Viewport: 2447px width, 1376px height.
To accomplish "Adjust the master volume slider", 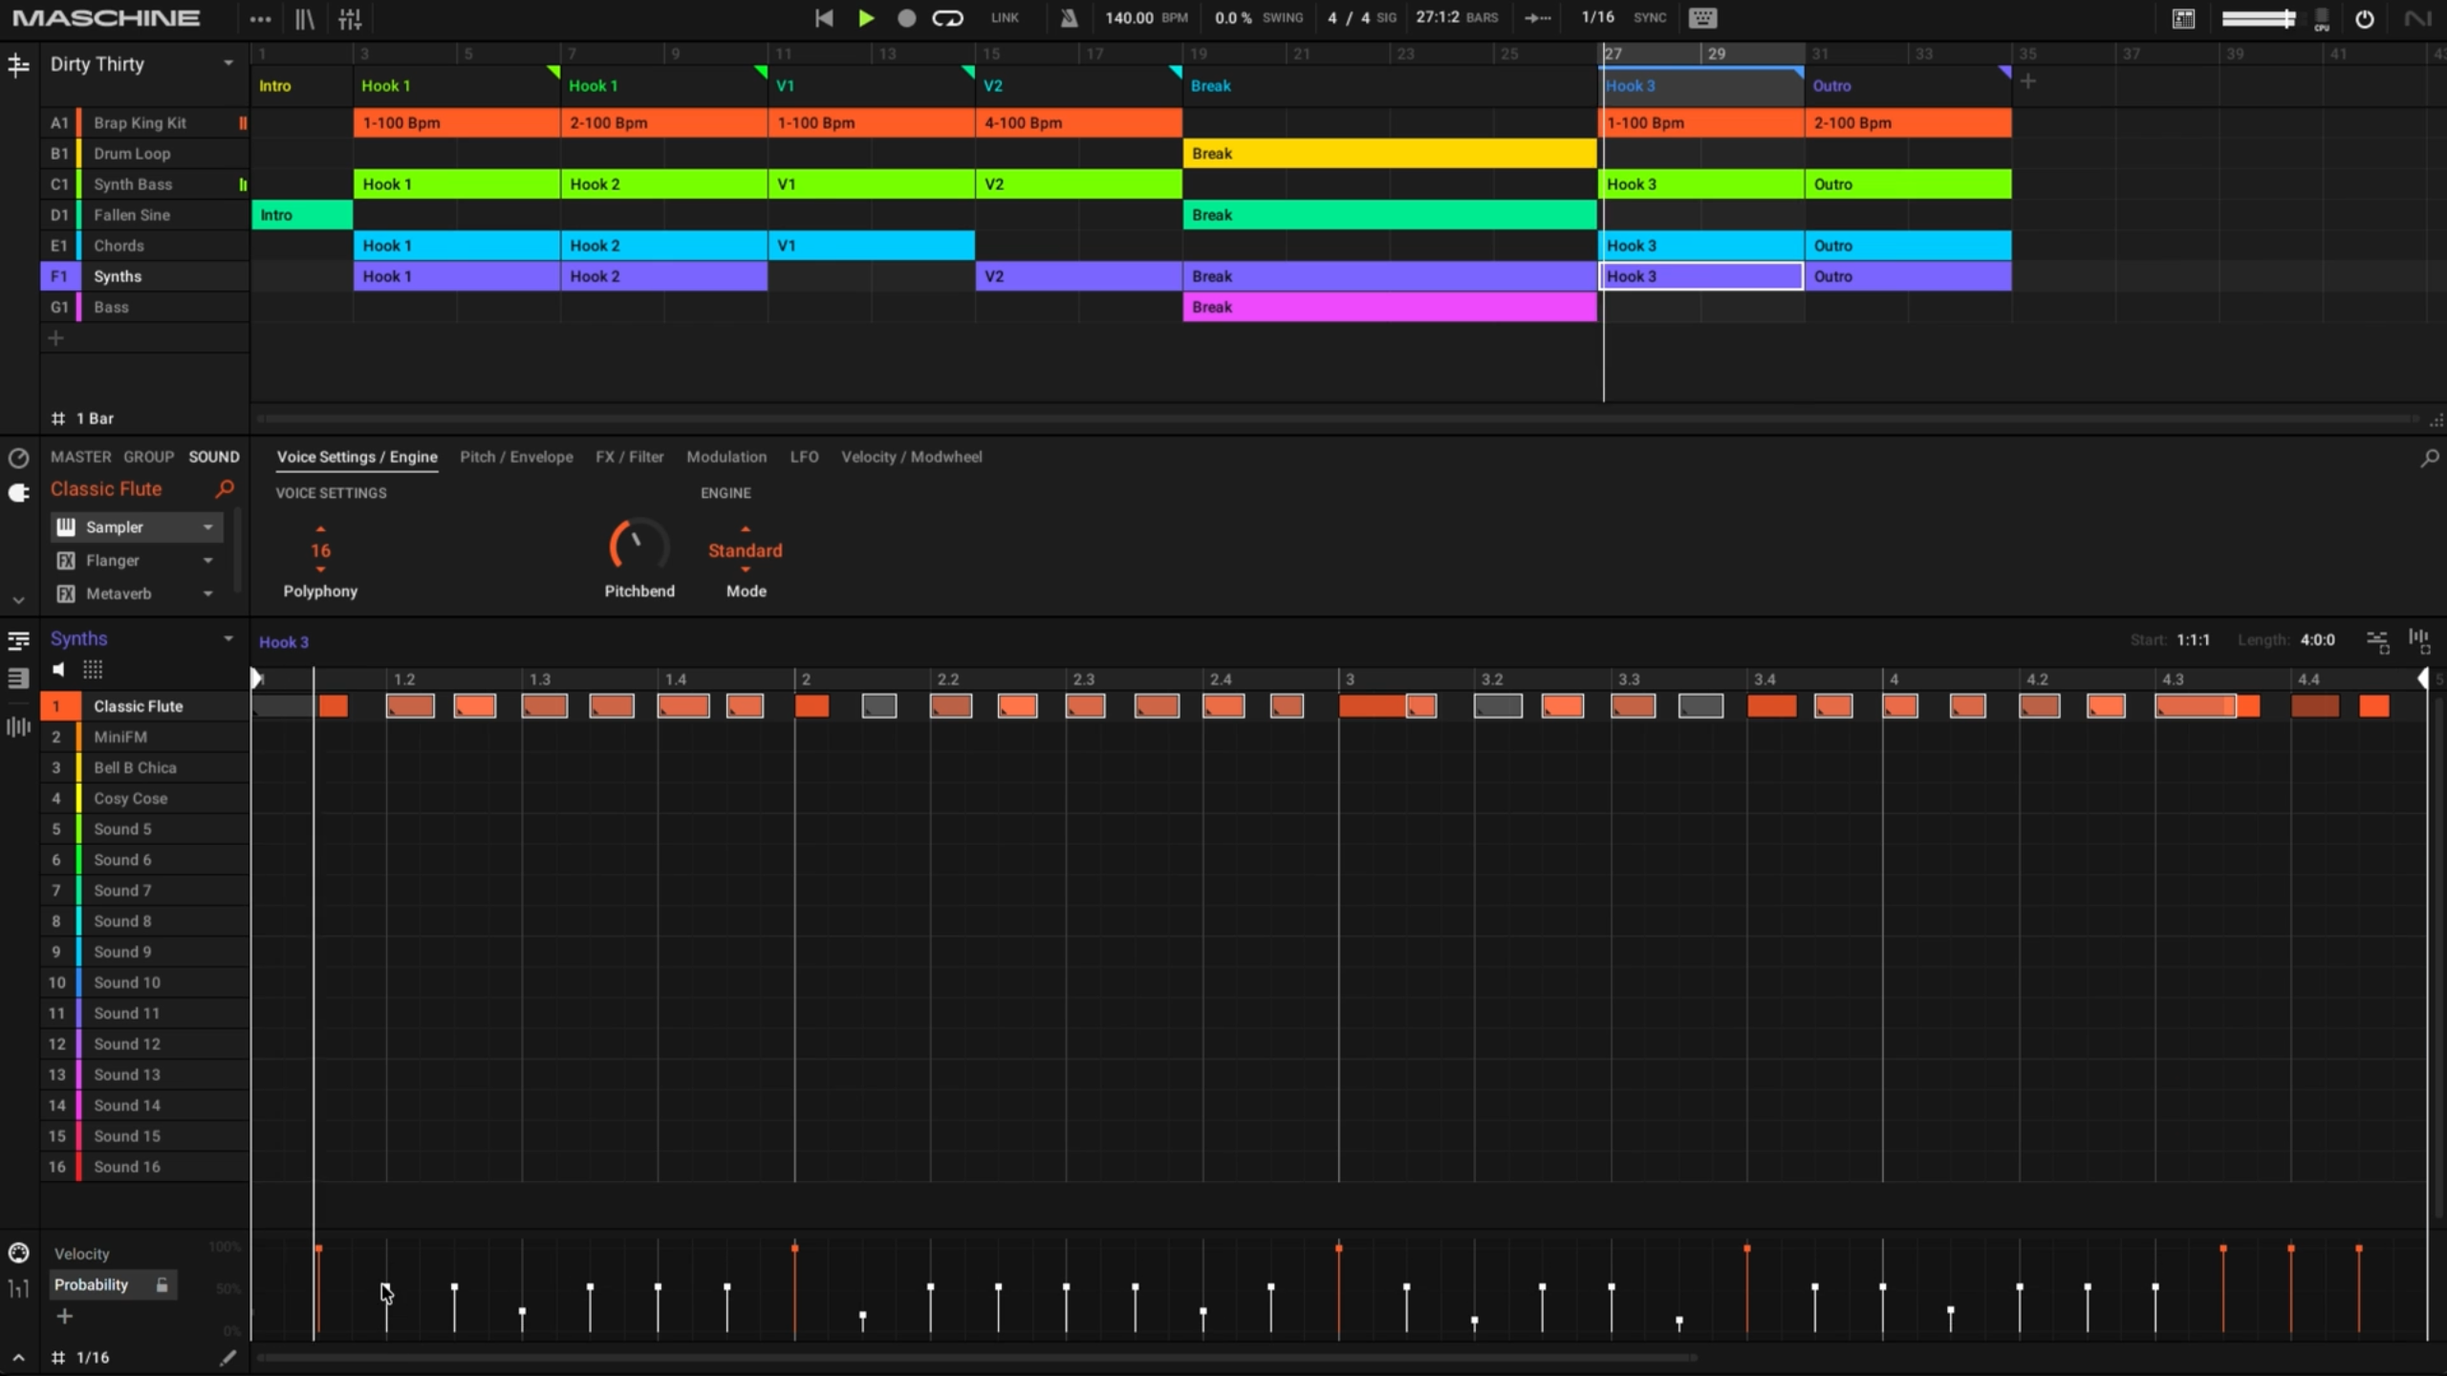I will pyautogui.click(x=2257, y=18).
